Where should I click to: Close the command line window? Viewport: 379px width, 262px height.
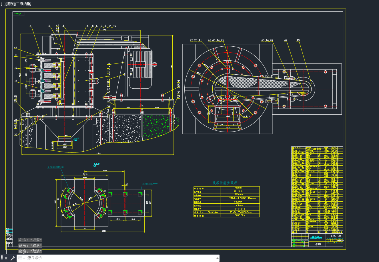6,258
